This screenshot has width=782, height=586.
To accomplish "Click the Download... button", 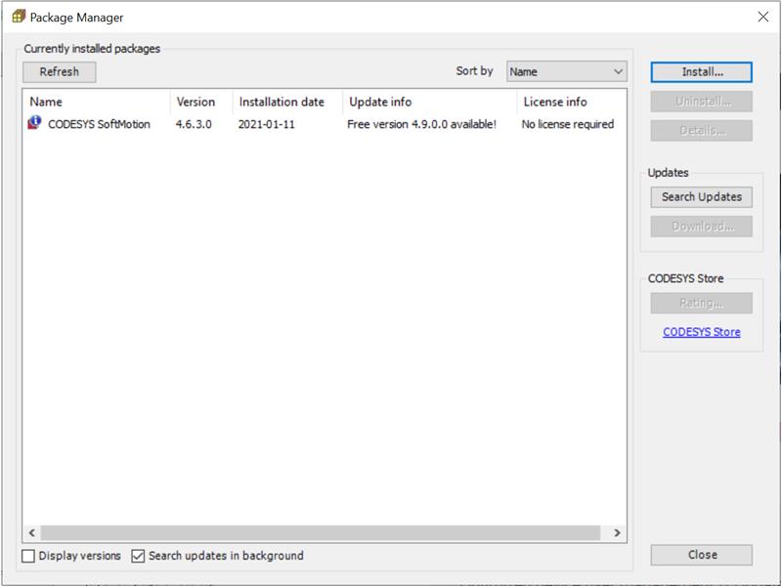I will pyautogui.click(x=701, y=227).
